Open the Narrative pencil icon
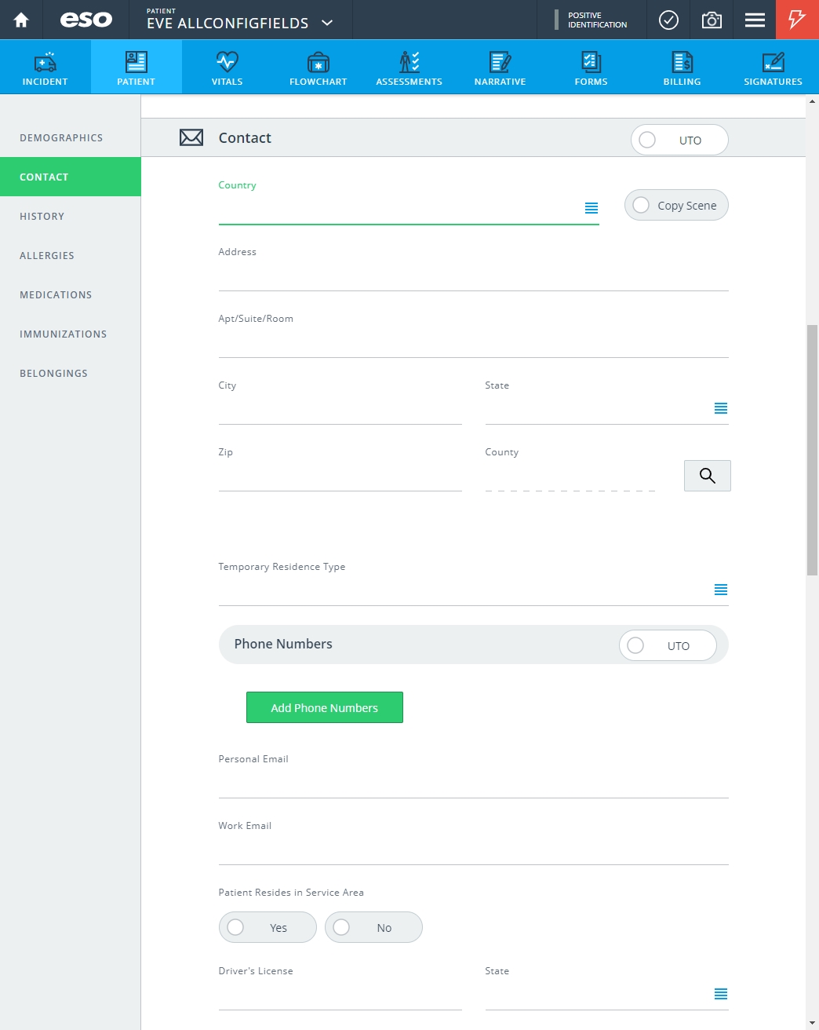The height and width of the screenshot is (1030, 819). [500, 62]
